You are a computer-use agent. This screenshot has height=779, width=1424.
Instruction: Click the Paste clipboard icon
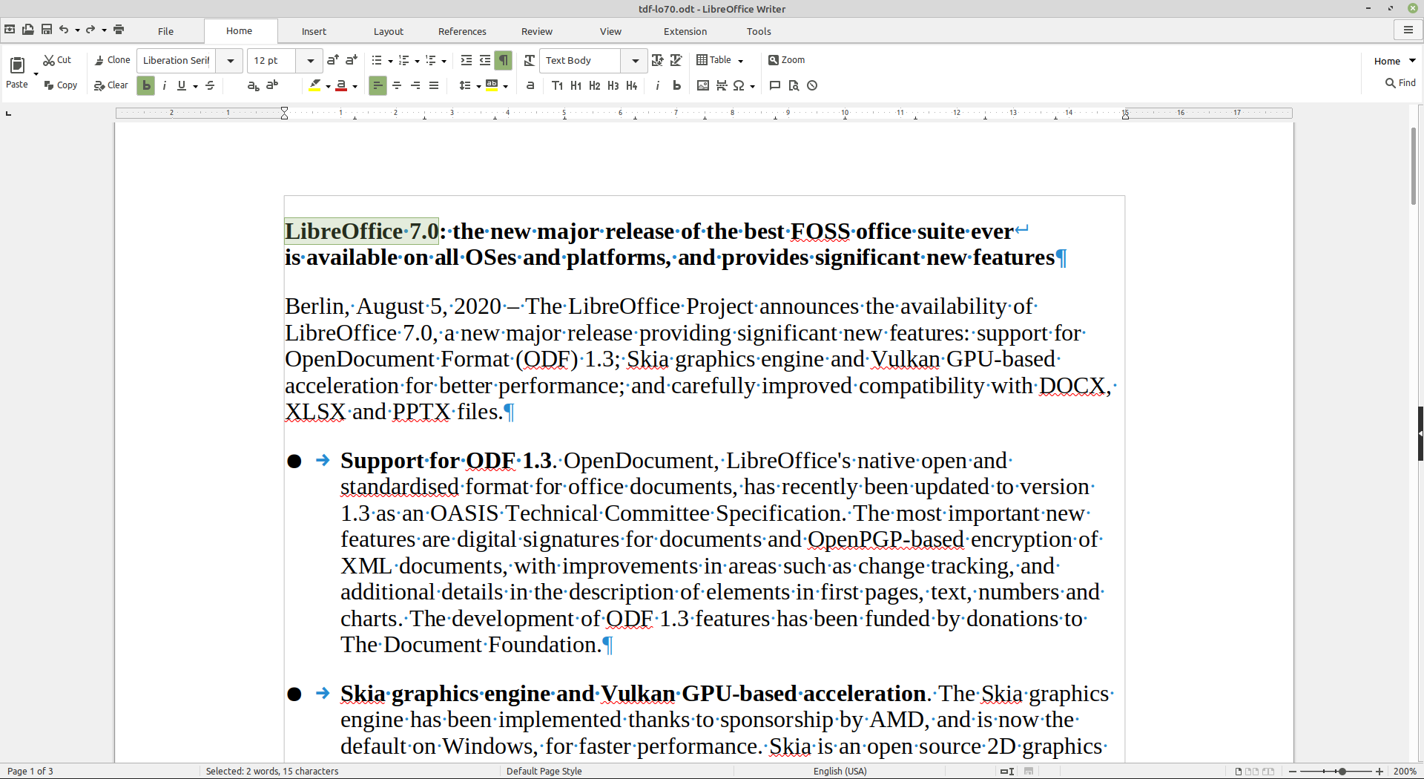[x=18, y=65]
